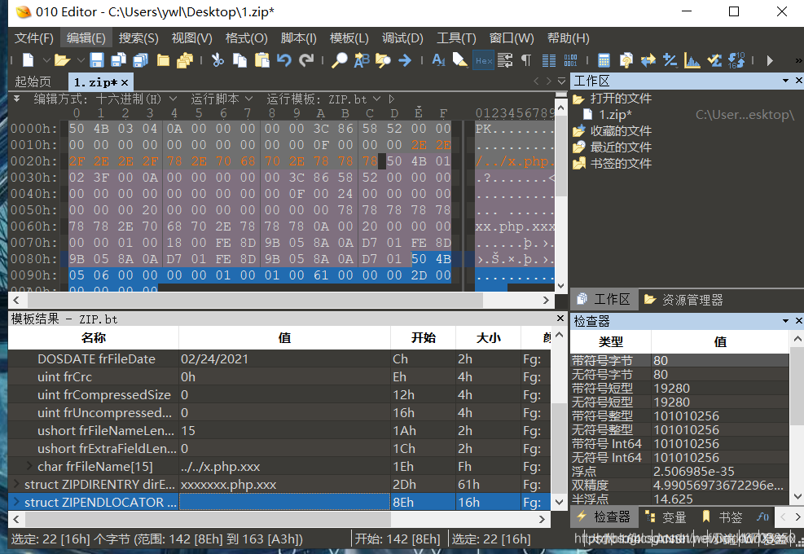Image resolution: width=804 pixels, height=554 pixels.
Task: Open the 工作区 panel options dropdown
Action: point(785,81)
